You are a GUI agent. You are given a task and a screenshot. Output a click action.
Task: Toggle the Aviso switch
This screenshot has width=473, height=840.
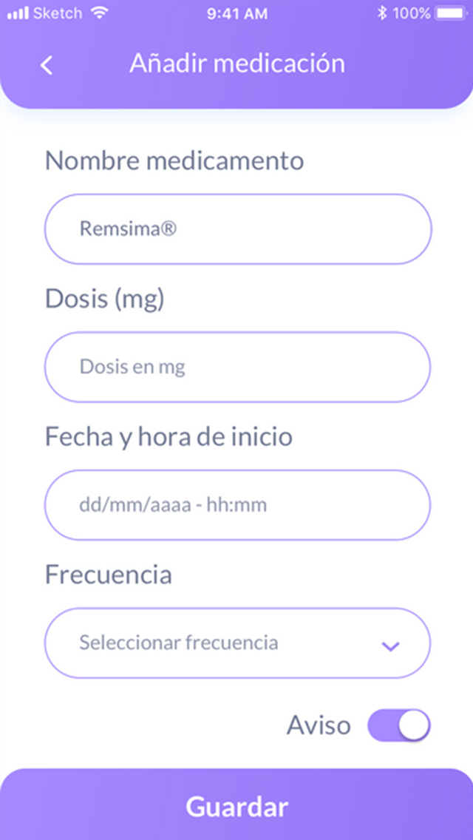point(399,725)
